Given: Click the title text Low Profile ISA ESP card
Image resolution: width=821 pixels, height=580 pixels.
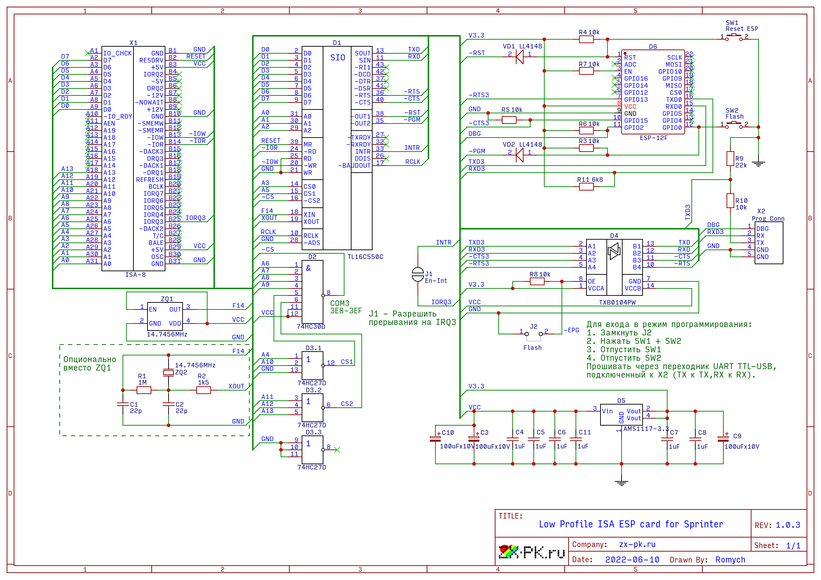Looking at the screenshot, I should click(x=631, y=524).
